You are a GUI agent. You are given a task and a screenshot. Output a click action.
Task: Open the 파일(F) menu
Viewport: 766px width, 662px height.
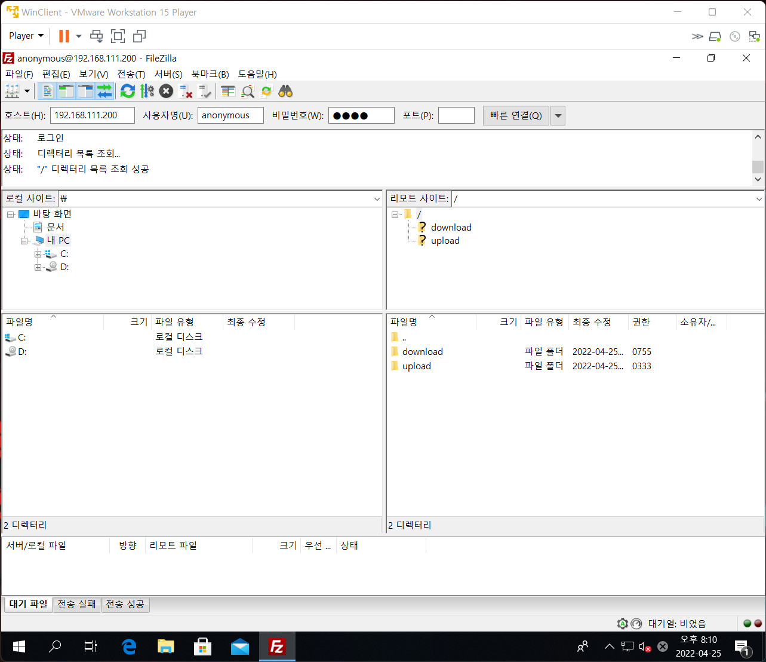pos(19,74)
